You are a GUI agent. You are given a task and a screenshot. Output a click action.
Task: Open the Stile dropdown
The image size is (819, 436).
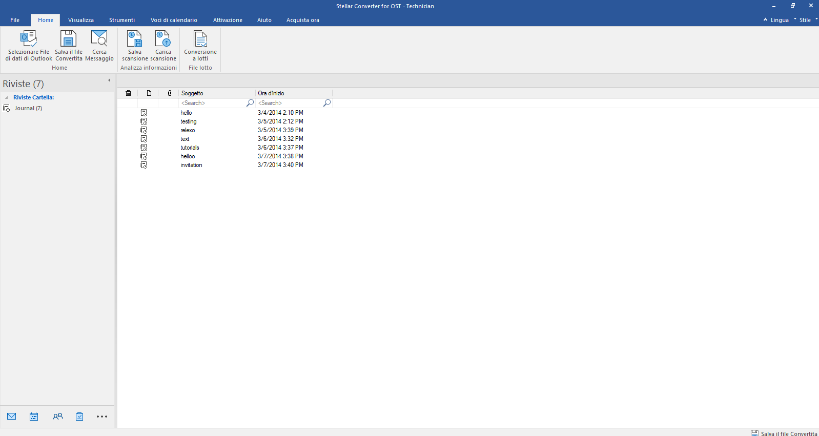pos(806,20)
